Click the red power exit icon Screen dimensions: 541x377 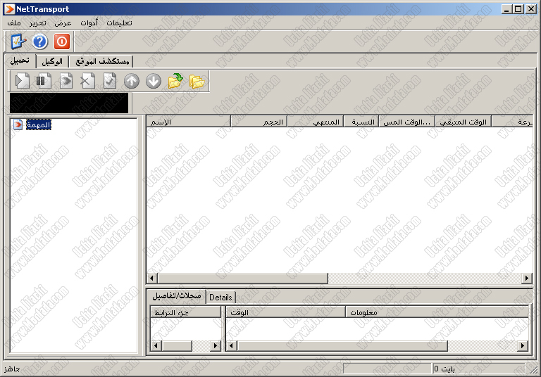(x=61, y=41)
